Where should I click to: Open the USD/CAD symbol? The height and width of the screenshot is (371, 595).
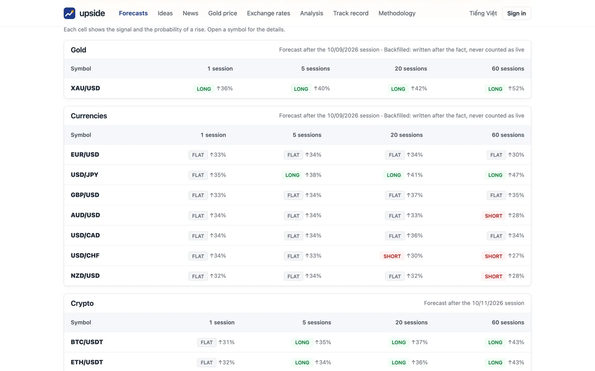[x=85, y=236]
